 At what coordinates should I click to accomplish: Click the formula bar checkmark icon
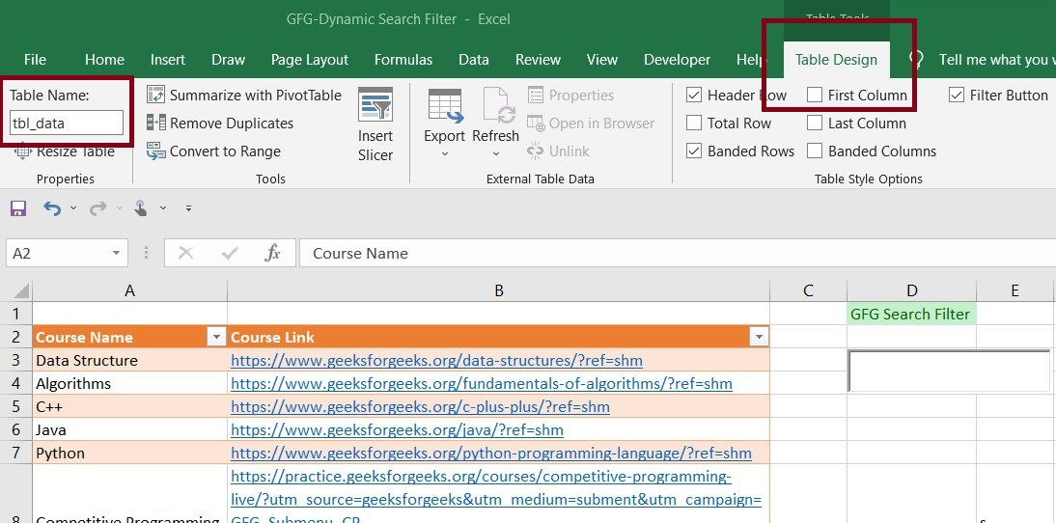(x=230, y=253)
